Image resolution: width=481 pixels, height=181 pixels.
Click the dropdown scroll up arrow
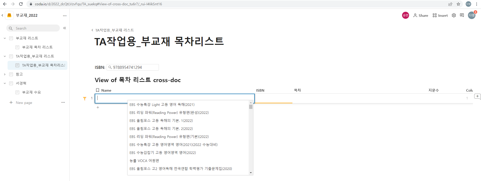tap(251, 103)
